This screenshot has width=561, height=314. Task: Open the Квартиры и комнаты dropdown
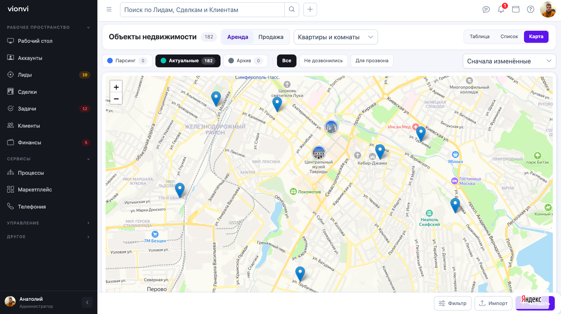(336, 37)
